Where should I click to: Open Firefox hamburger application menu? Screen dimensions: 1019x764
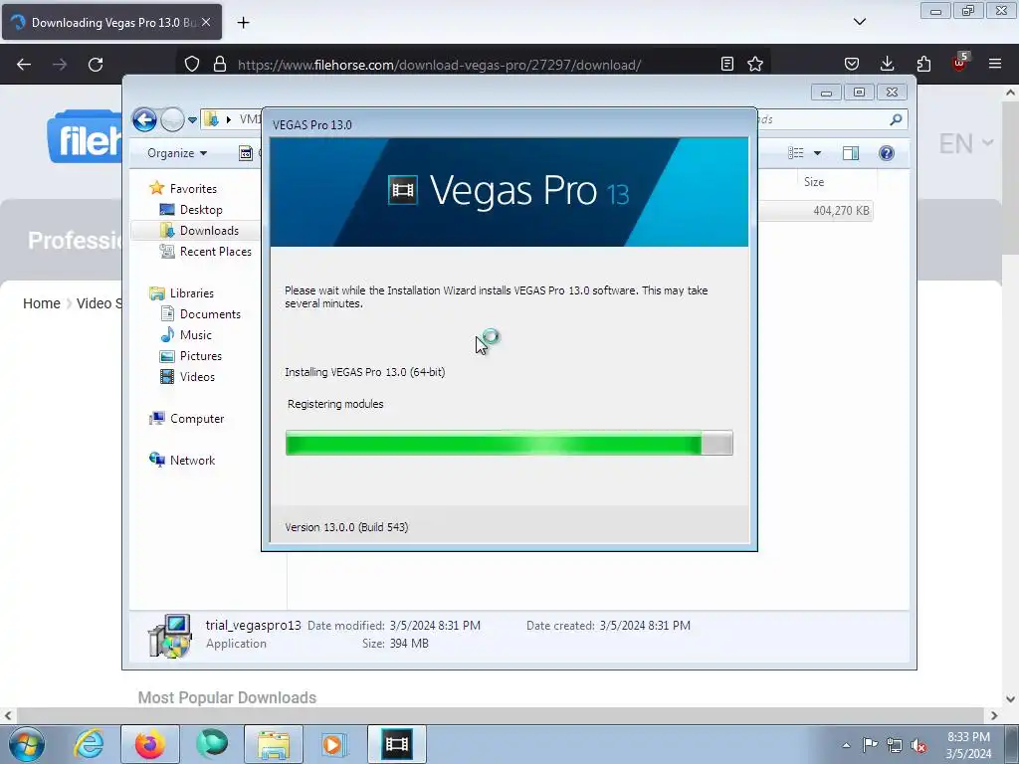[995, 64]
